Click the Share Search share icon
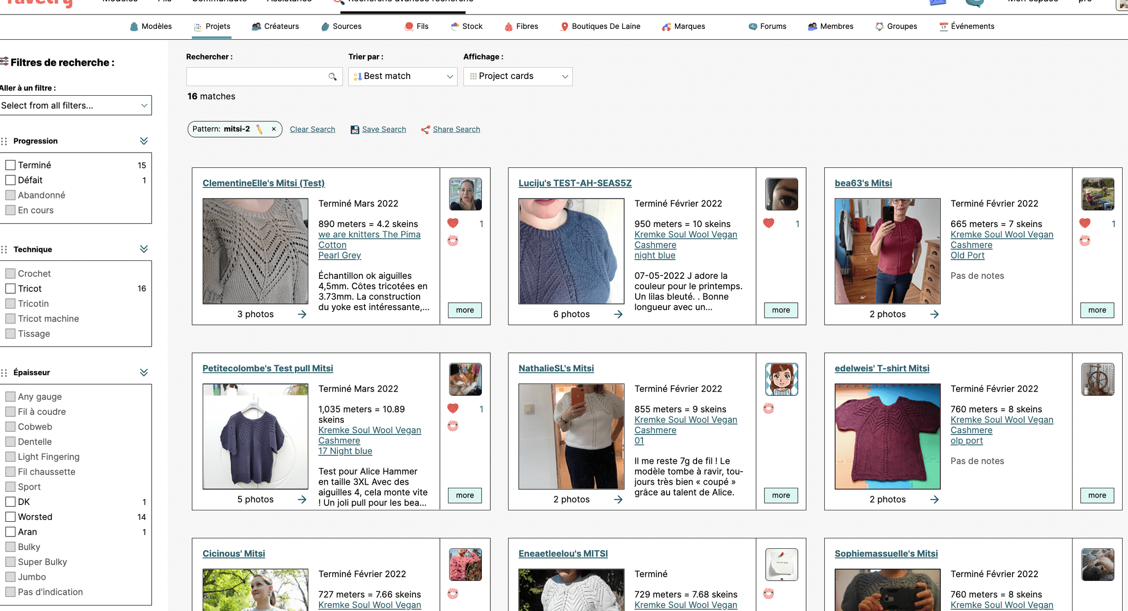 [x=425, y=130]
